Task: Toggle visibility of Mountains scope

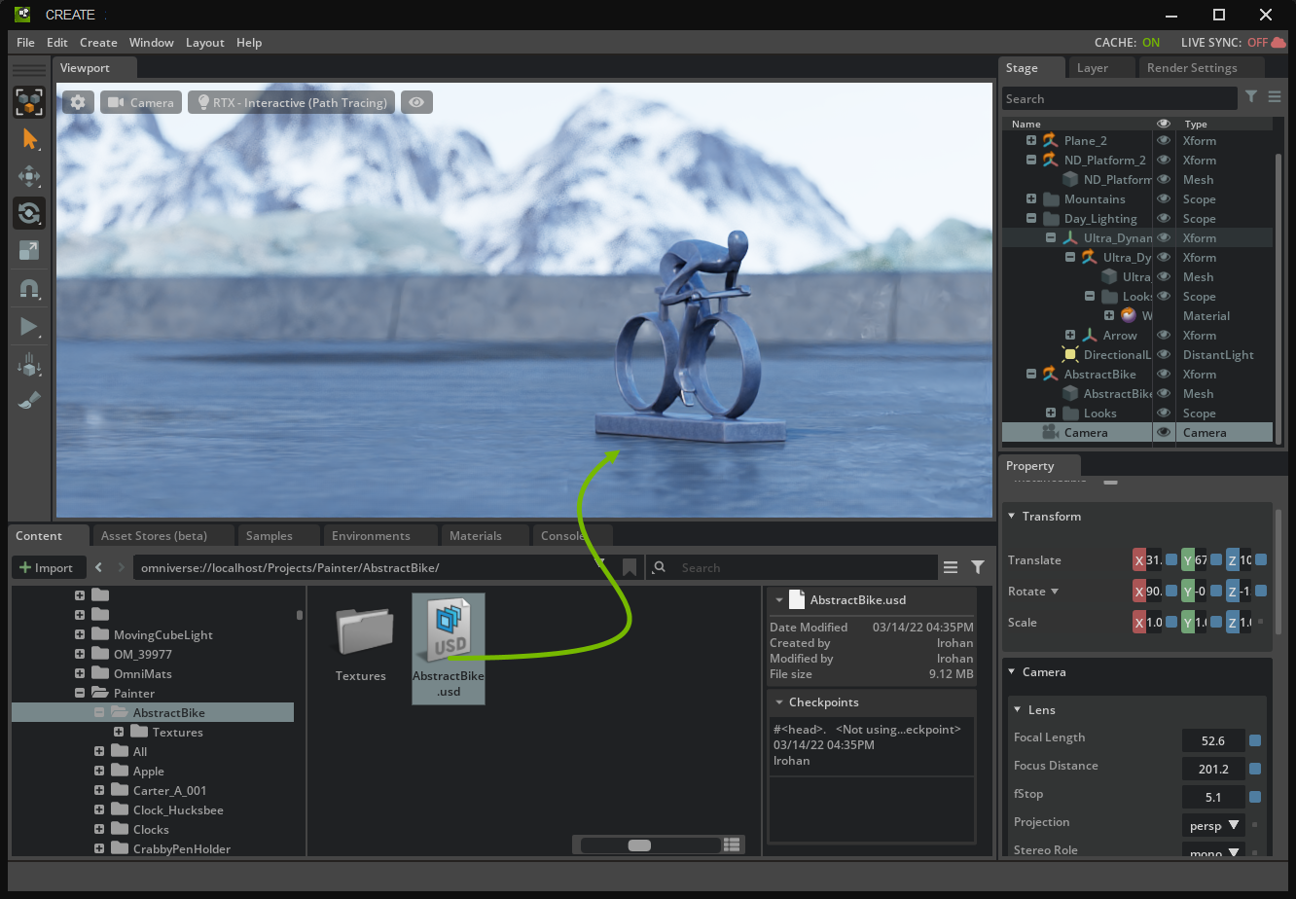Action: pyautogui.click(x=1163, y=198)
